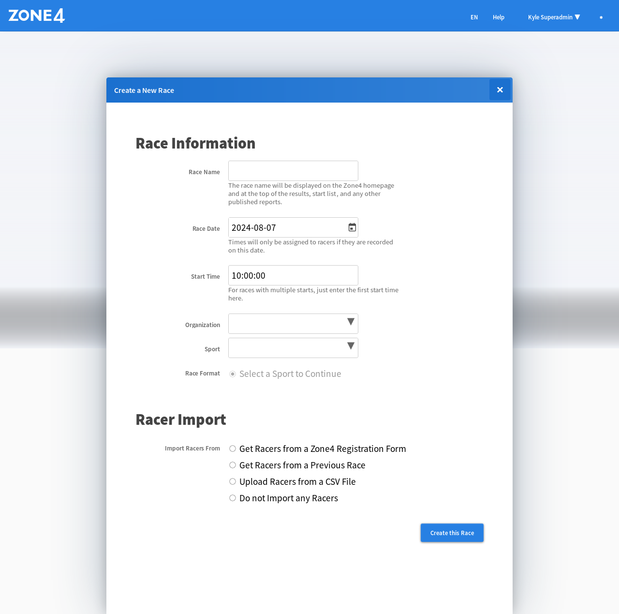Click the small gear icon in header
This screenshot has height=614, width=619.
tap(601, 17)
